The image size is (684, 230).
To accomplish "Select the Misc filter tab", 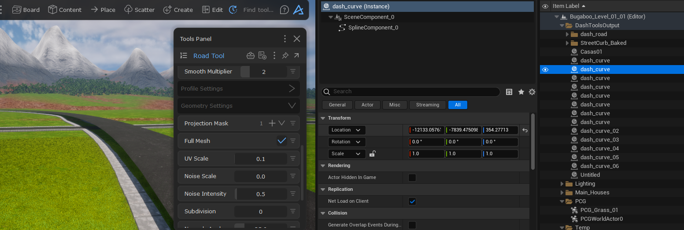I will point(395,105).
